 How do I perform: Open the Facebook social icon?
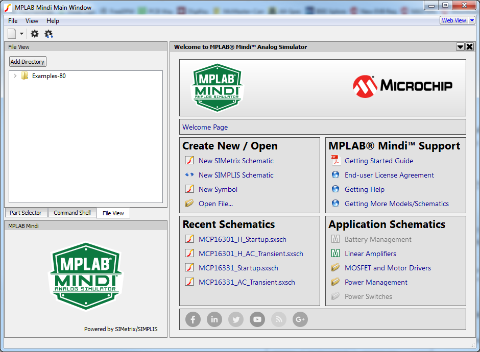pyautogui.click(x=193, y=319)
